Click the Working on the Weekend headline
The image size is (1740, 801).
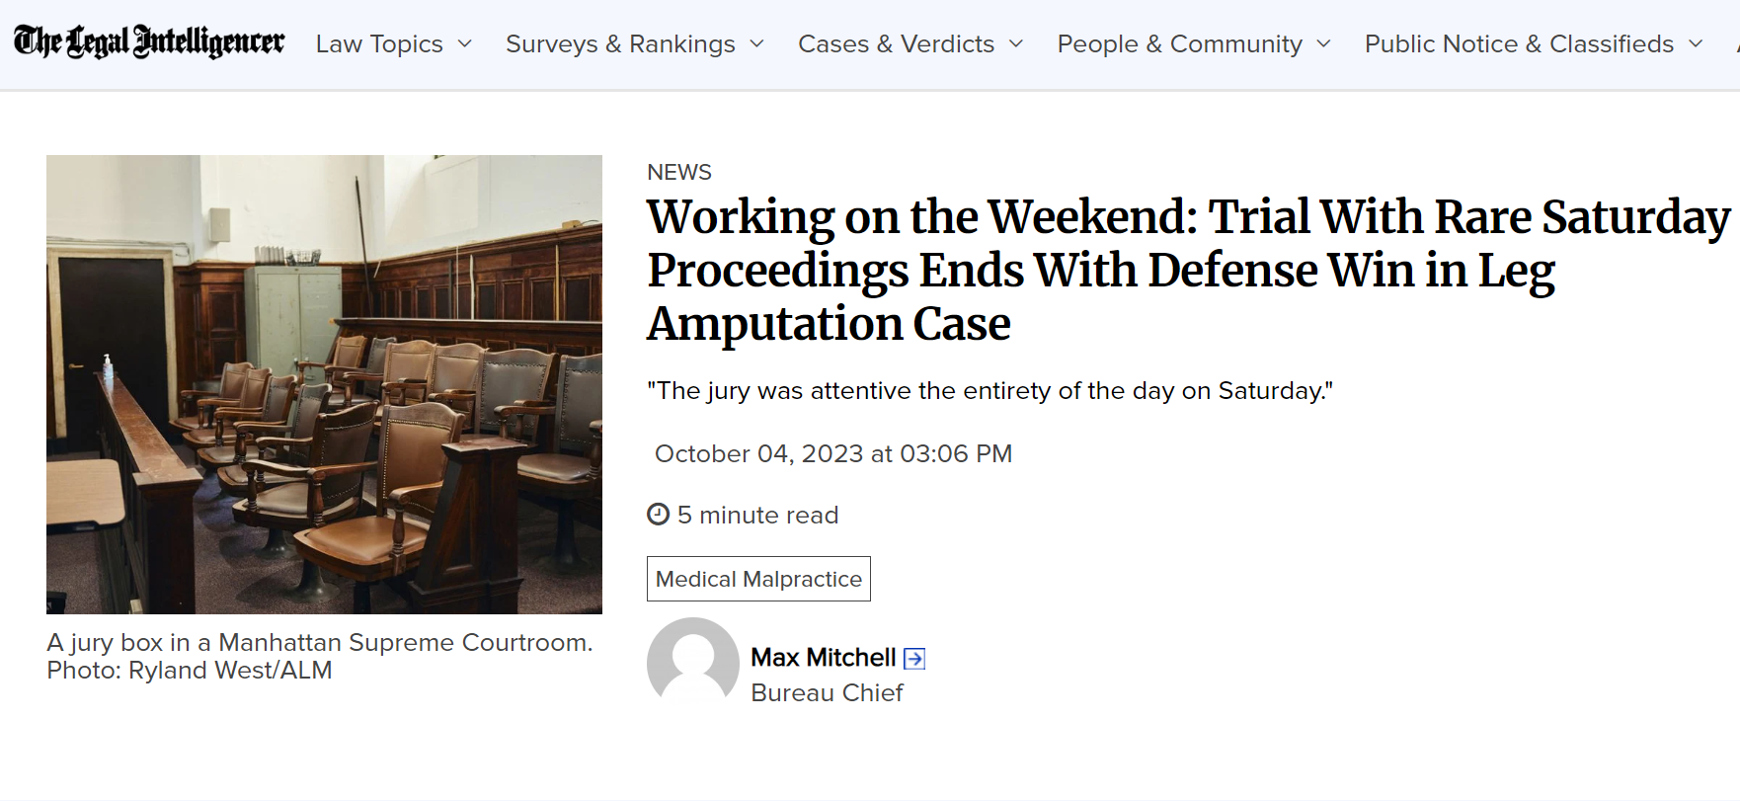pyautogui.click(x=1188, y=271)
